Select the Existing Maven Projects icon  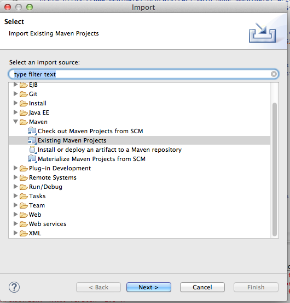[x=32, y=140]
